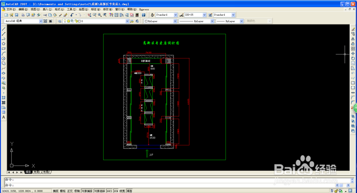357x193 pixels.
Task: Click the Cut scissors icon
Action: coord(45,15)
